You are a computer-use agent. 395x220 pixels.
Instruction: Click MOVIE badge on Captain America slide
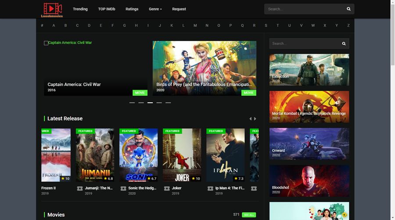pos(140,93)
